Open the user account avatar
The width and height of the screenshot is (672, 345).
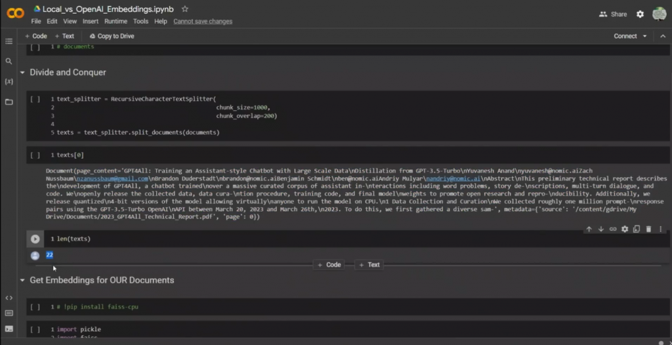click(x=659, y=14)
